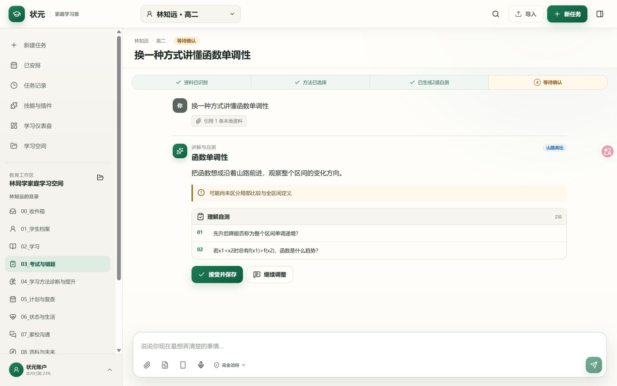617x386 pixels.
Task: Click the sidebar scrollbar thumb
Action: tap(119, 158)
